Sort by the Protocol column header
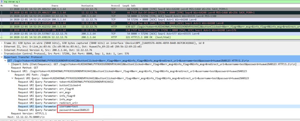This screenshot has height=121, width=300. (x=115, y=6)
